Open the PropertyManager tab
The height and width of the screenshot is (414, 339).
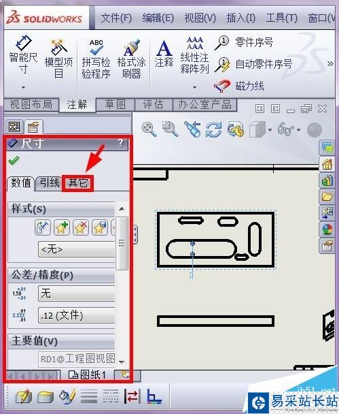(33, 127)
